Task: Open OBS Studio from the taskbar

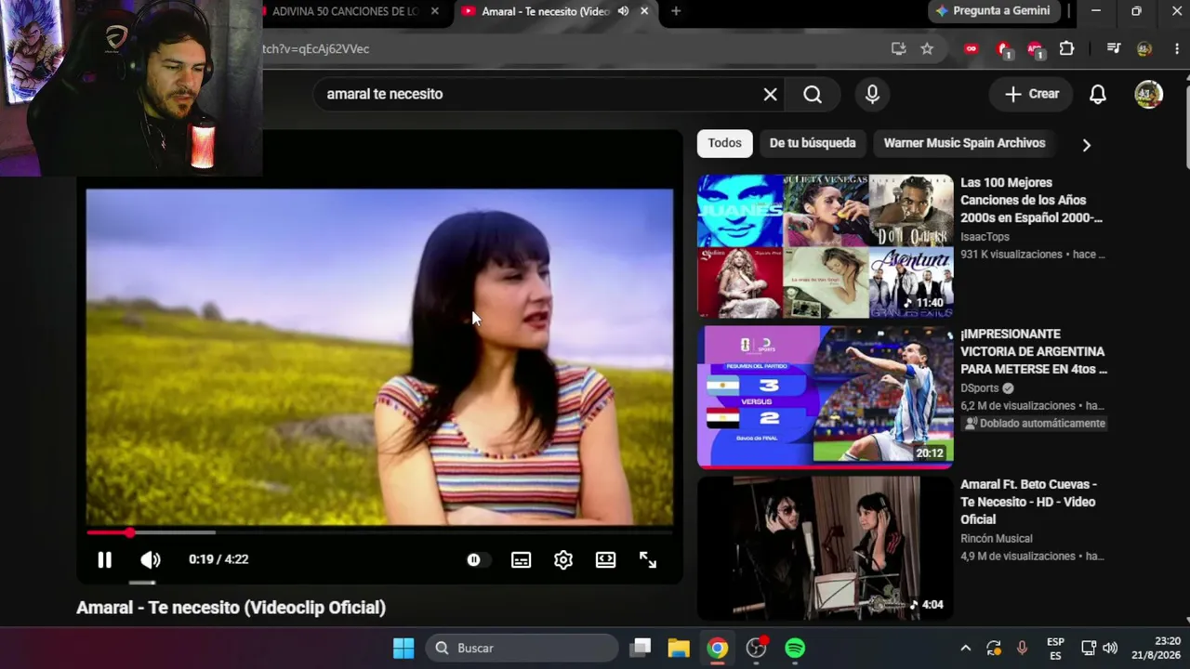Action: 757,648
